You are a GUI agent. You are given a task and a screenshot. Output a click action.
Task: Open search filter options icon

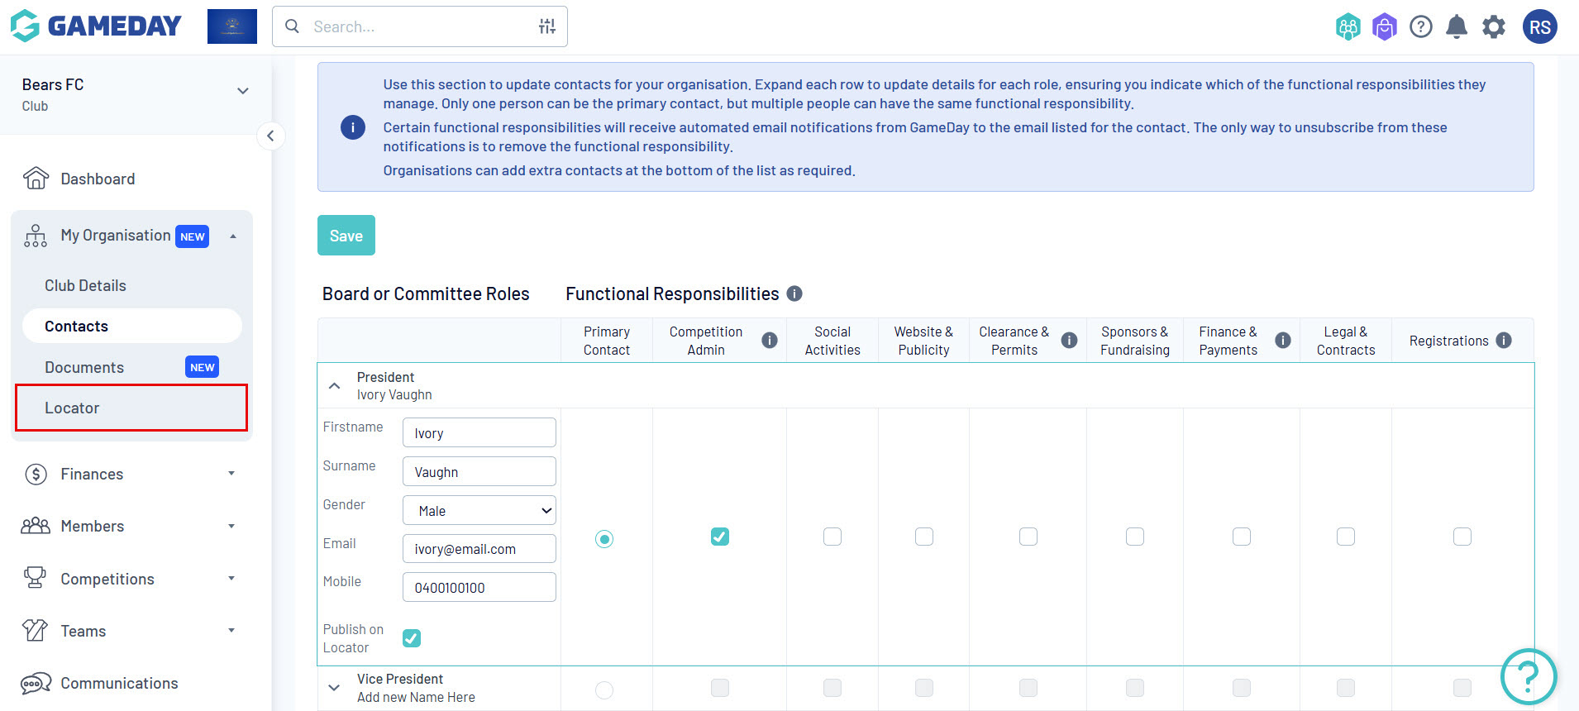pyautogui.click(x=546, y=26)
